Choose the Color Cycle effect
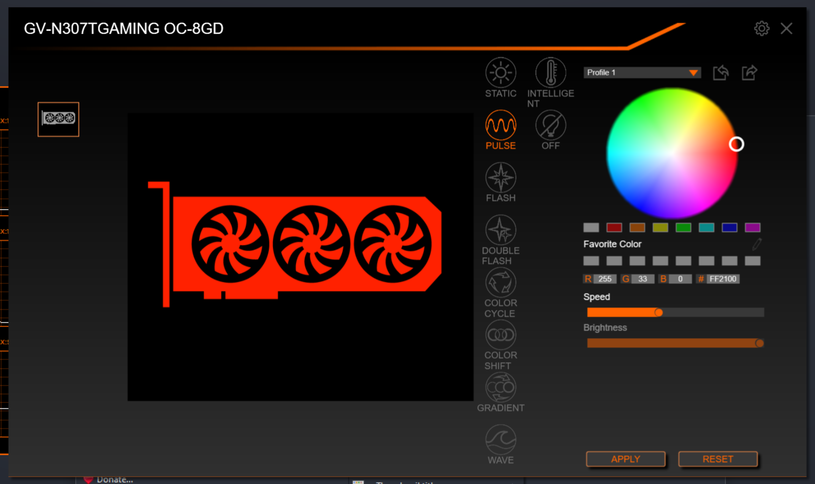This screenshot has width=815, height=484. [x=500, y=282]
